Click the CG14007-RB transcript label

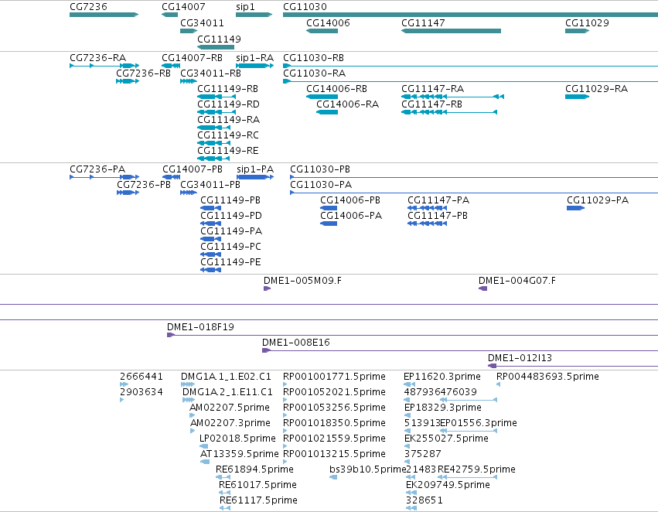tap(192, 58)
